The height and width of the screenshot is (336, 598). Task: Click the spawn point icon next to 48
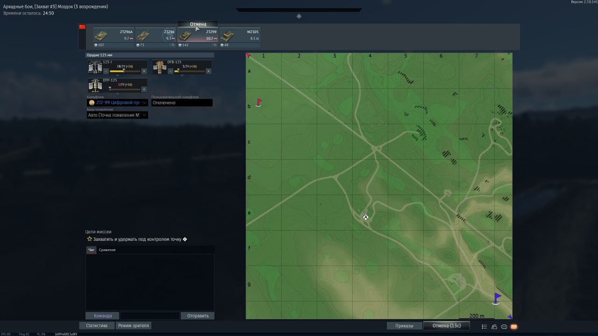coord(222,45)
